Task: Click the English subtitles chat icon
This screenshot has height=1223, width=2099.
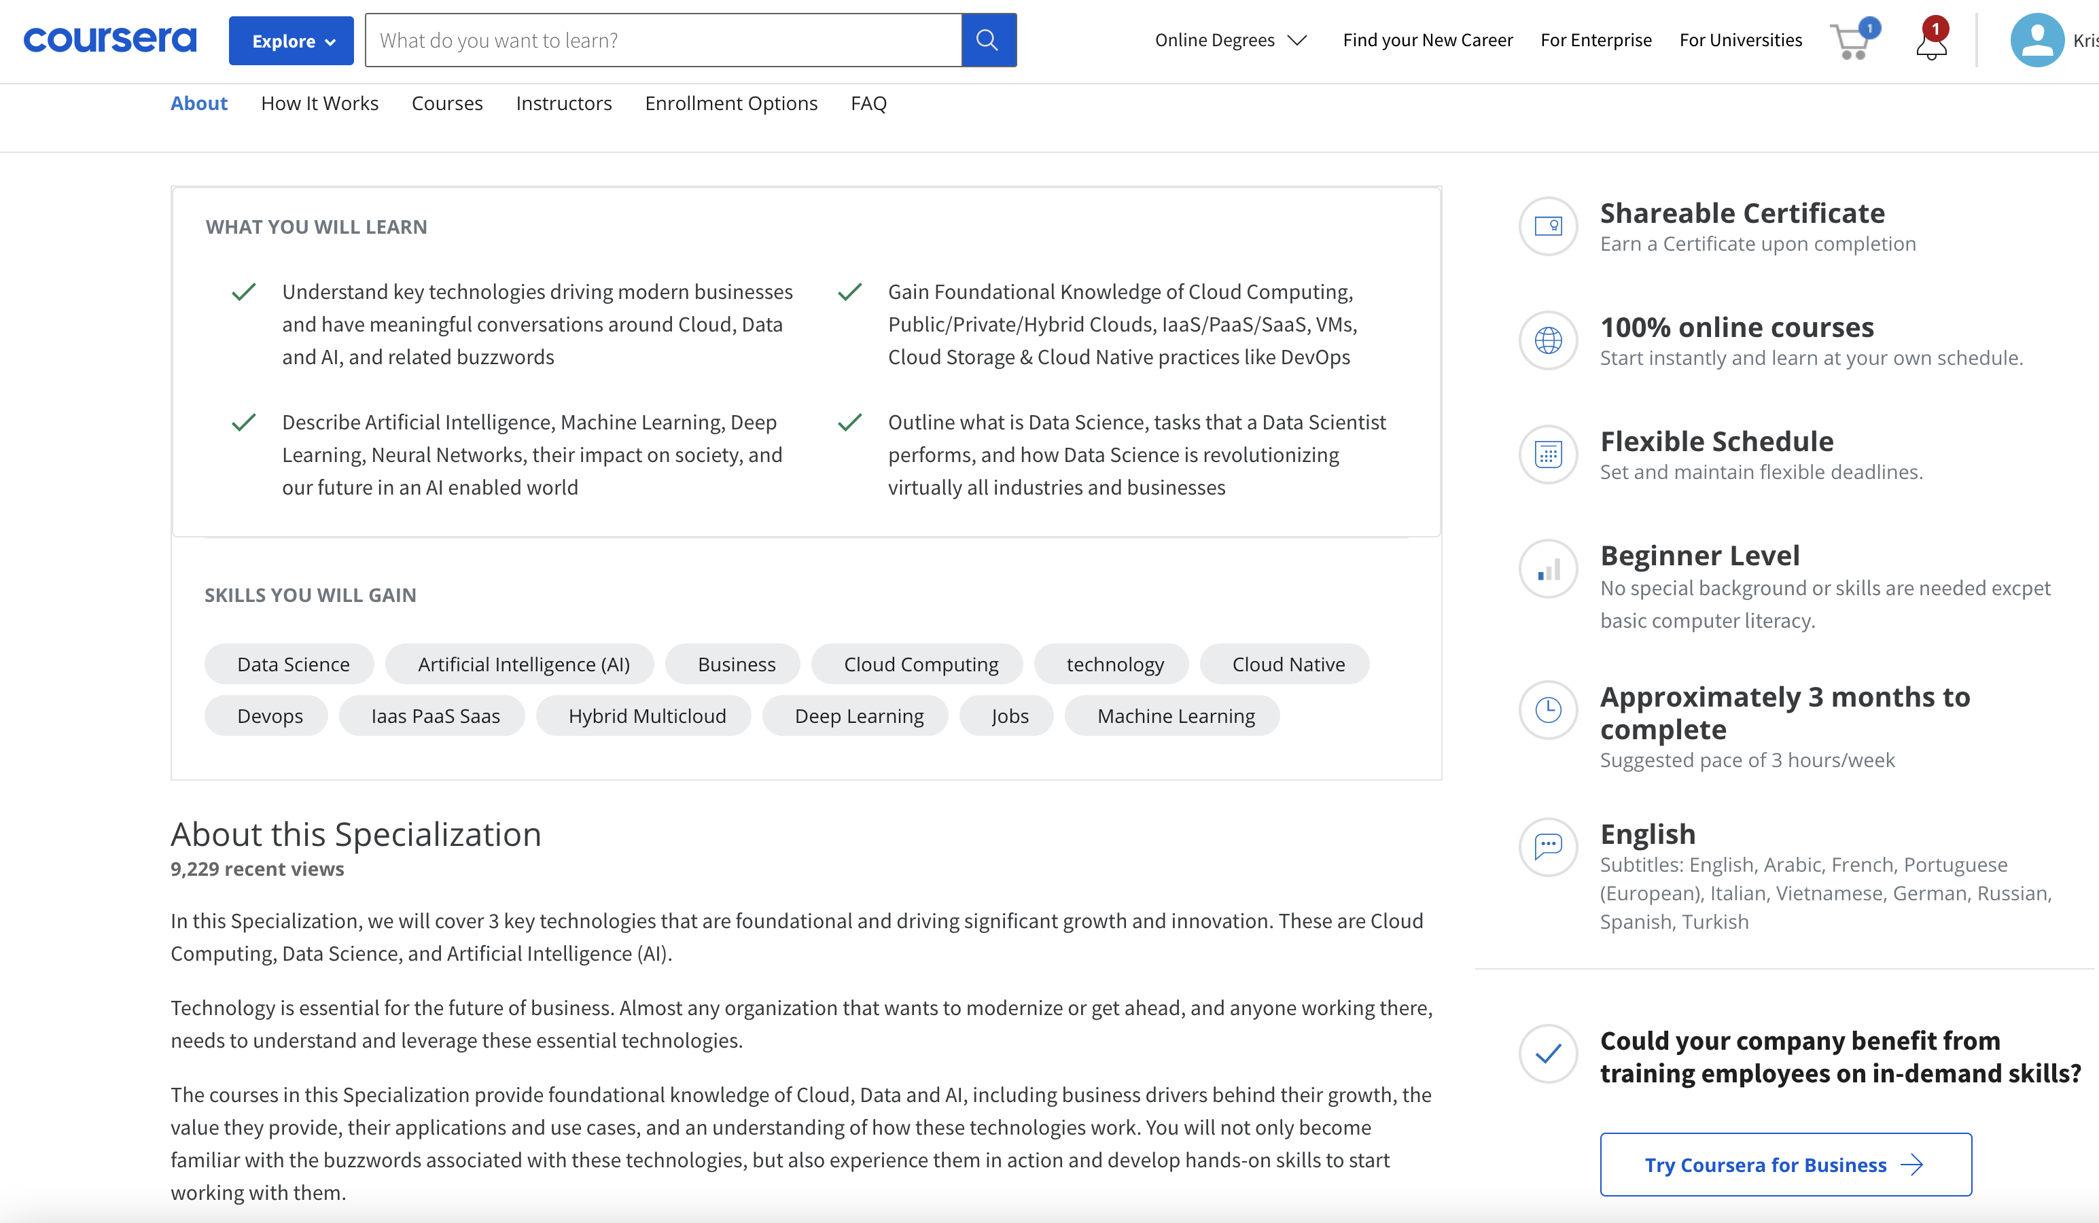Action: click(x=1548, y=847)
